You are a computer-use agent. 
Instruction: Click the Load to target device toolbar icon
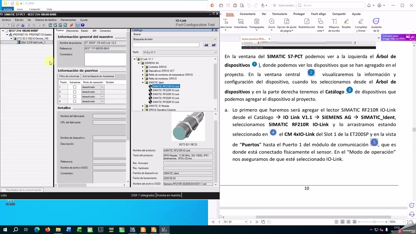click(x=50, y=25)
